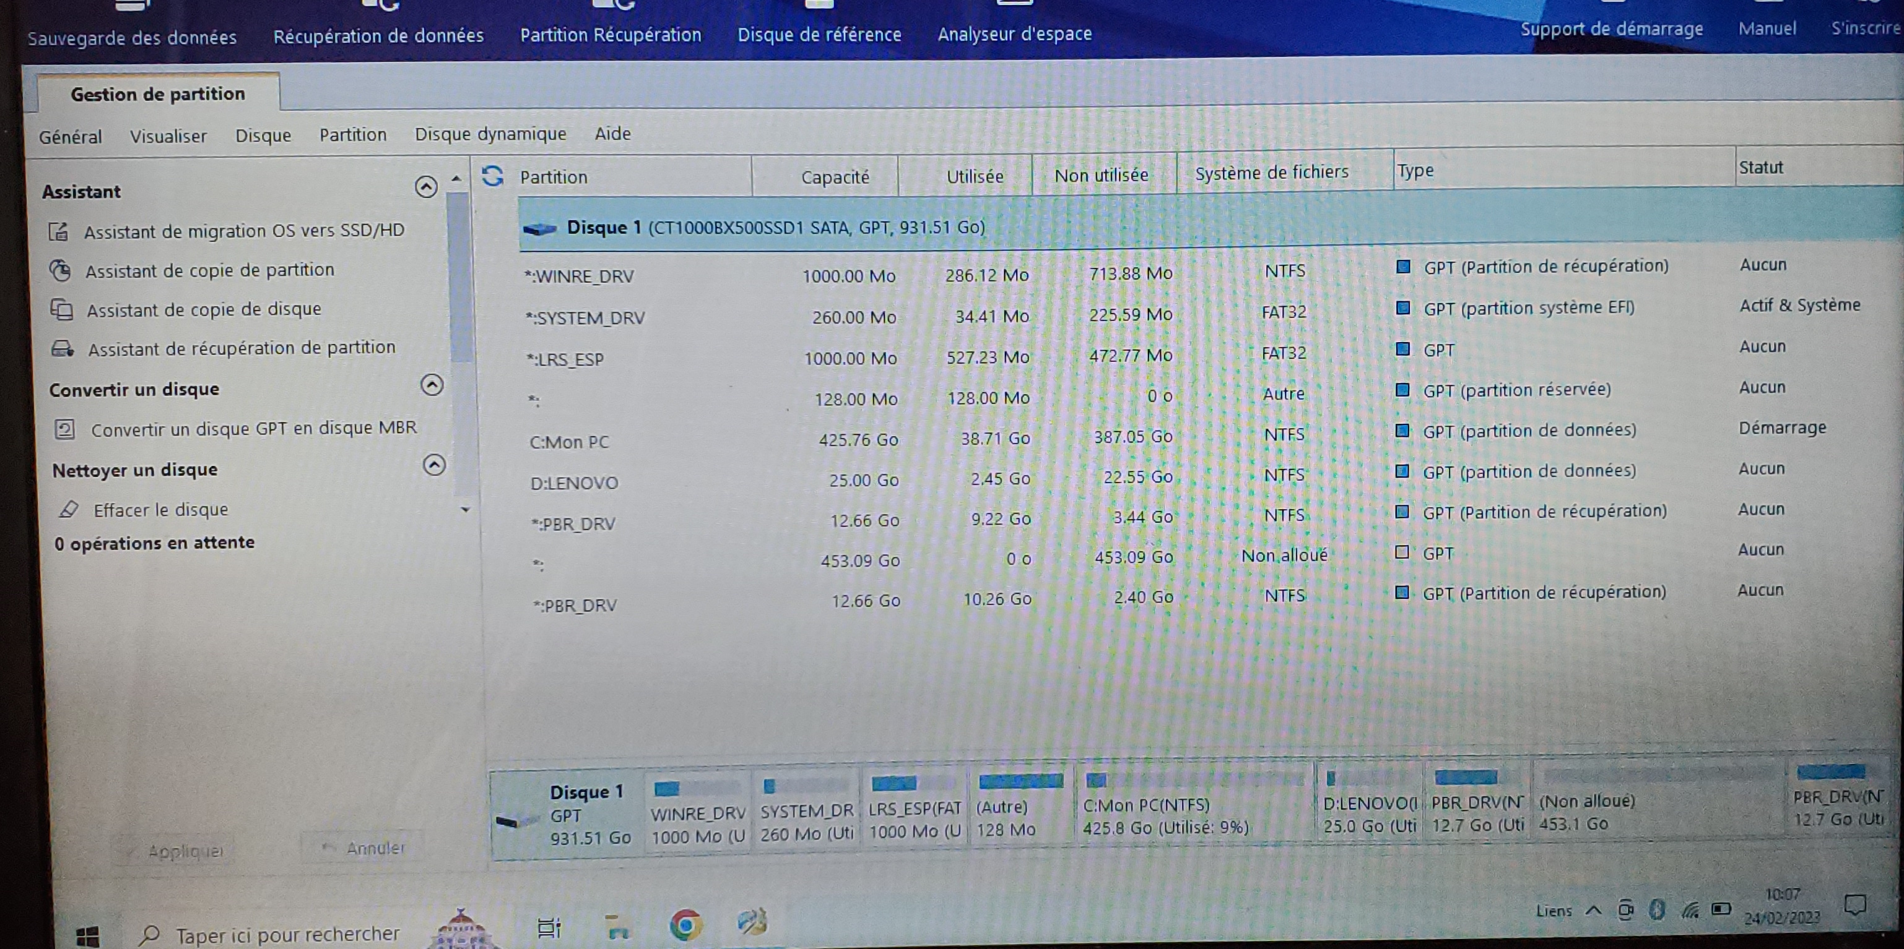Open the Windows Start menu

(x=87, y=936)
